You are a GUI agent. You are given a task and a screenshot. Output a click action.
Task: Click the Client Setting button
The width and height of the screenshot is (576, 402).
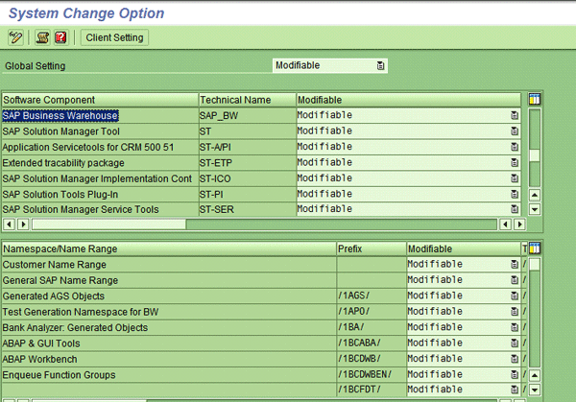coord(114,37)
